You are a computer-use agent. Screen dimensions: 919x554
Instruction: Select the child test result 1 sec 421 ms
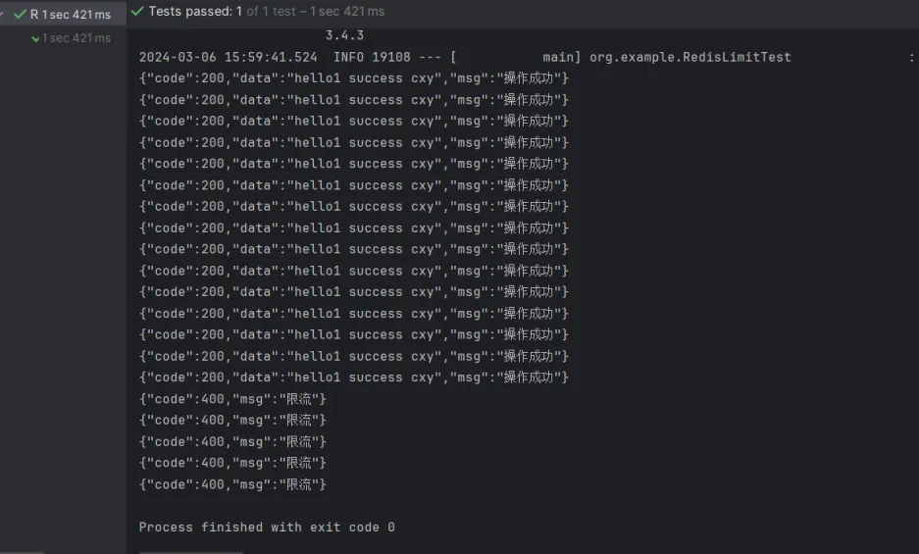pos(77,38)
